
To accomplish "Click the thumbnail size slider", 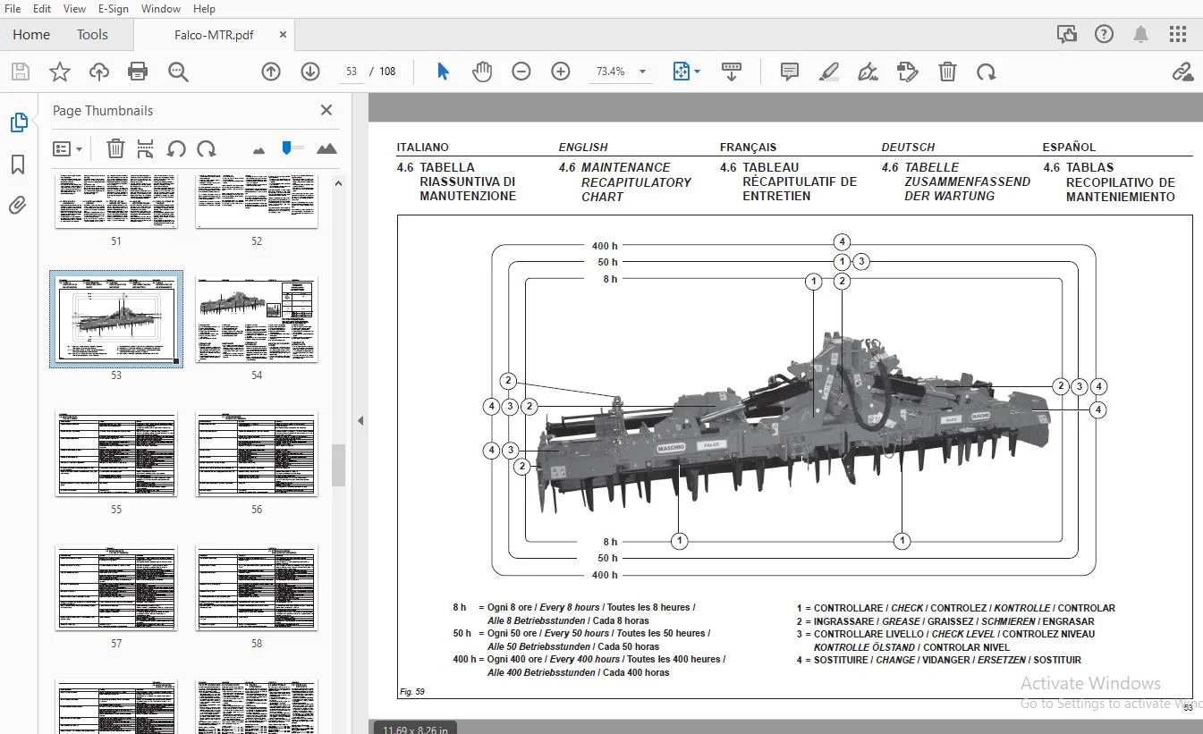I will click(292, 148).
